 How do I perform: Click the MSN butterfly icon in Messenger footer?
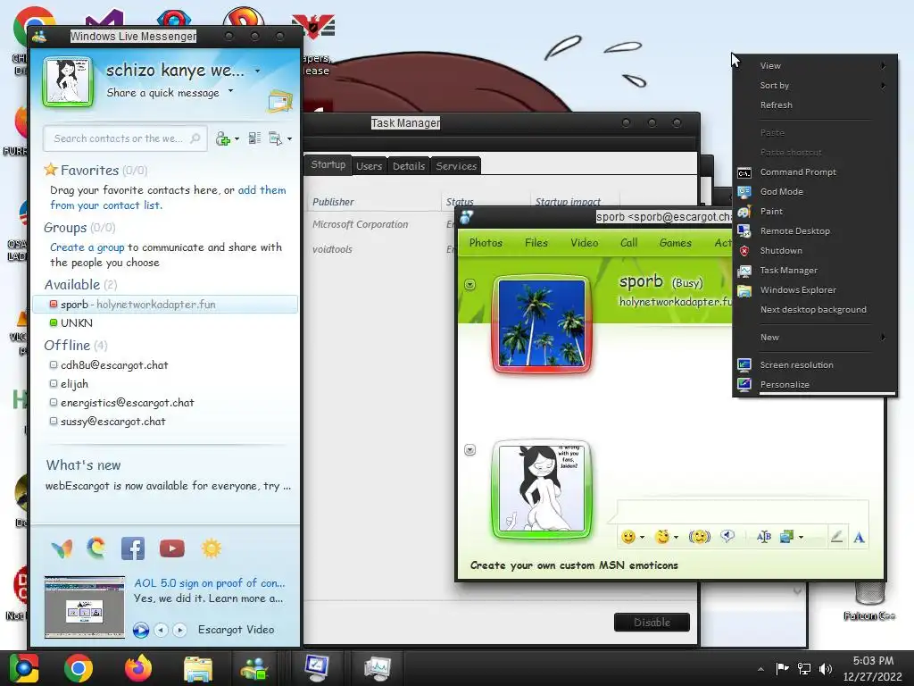pos(62,548)
